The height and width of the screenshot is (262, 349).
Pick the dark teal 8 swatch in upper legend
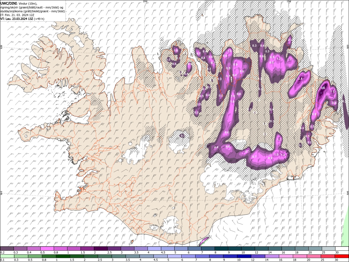[x=221, y=249]
